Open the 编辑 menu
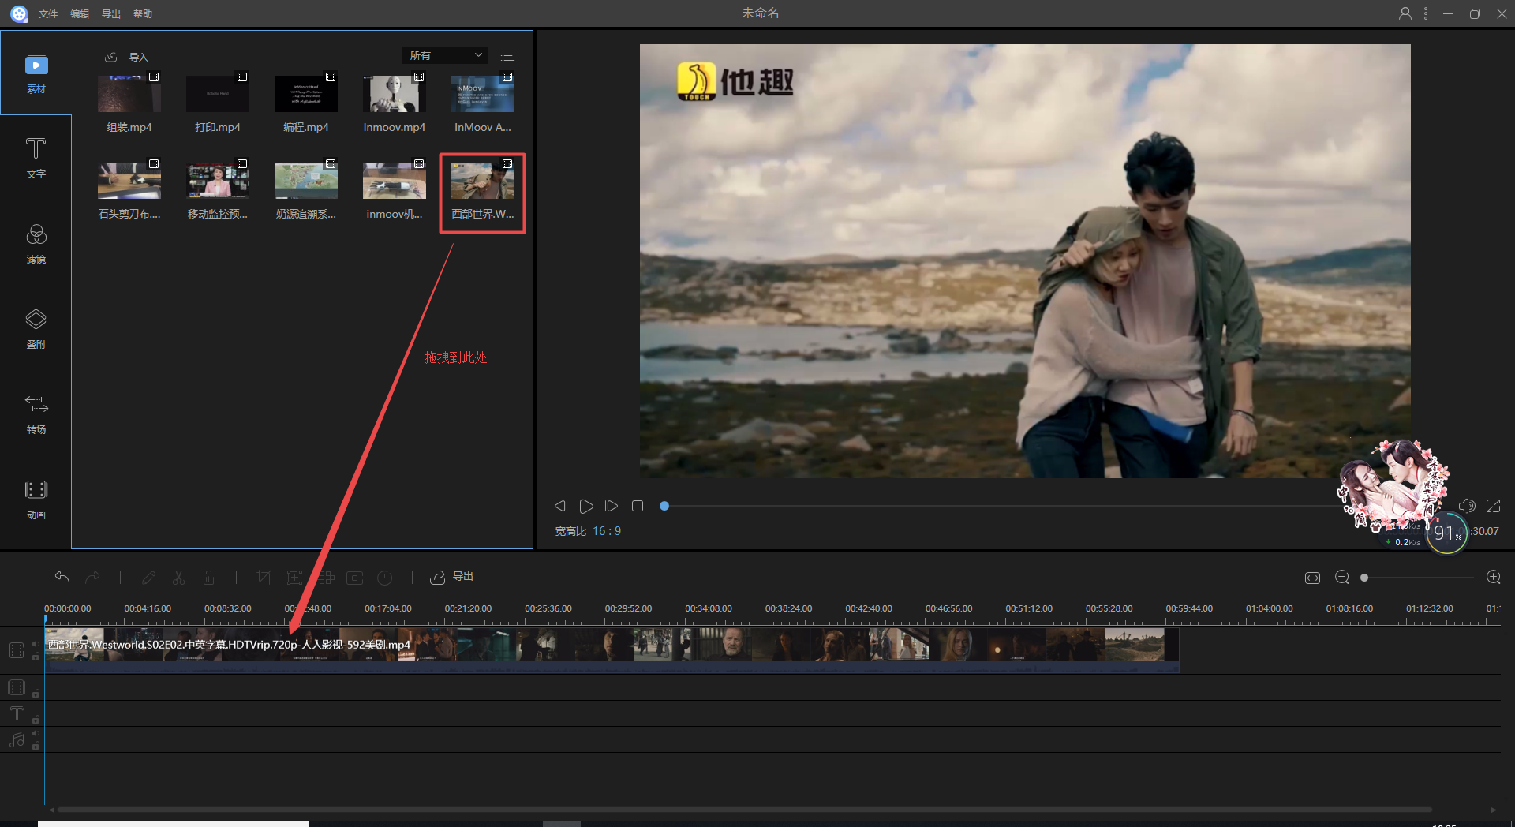 tap(80, 13)
